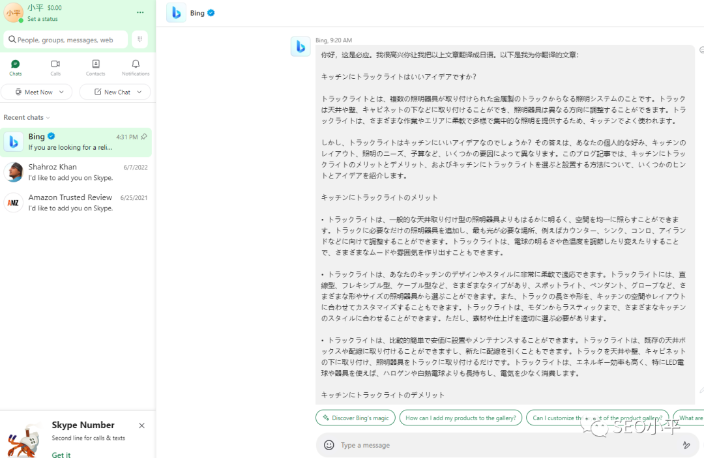Click the Bing, 9:20 AM message timestamp
The width and height of the screenshot is (704, 458).
(334, 40)
